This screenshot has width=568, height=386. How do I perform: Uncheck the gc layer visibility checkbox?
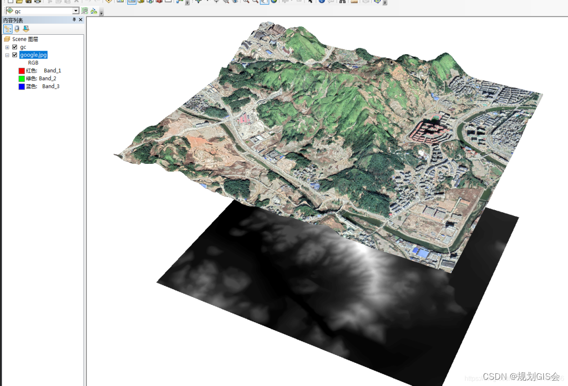[x=15, y=47]
